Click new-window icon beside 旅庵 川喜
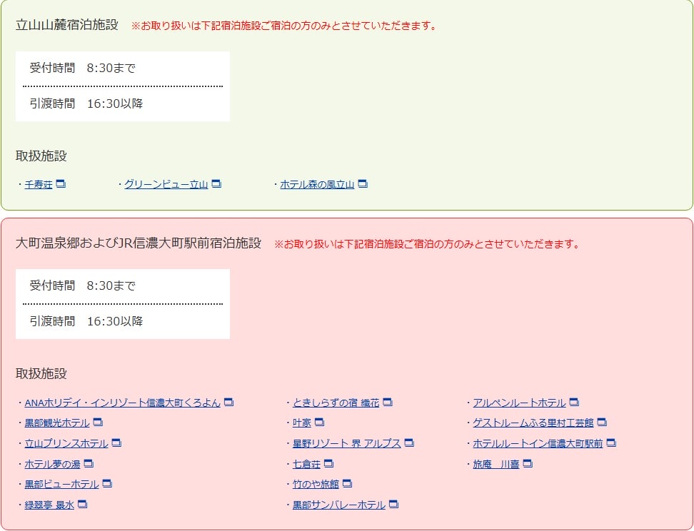694x531 pixels. (528, 463)
